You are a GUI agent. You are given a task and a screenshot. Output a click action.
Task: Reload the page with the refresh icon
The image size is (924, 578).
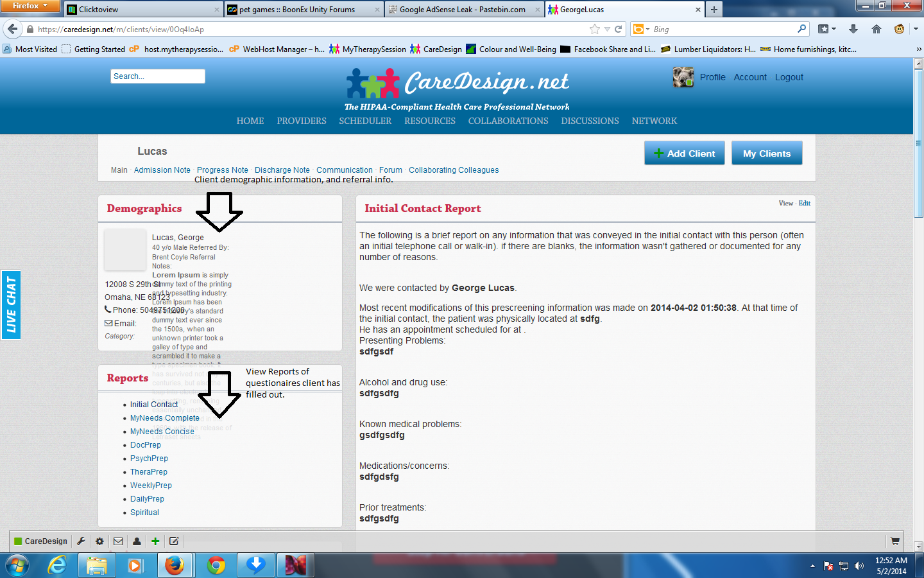pos(619,29)
